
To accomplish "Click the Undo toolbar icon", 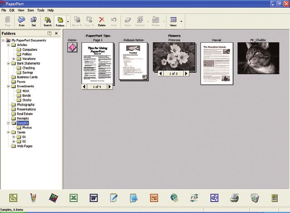I will click(x=114, y=21).
